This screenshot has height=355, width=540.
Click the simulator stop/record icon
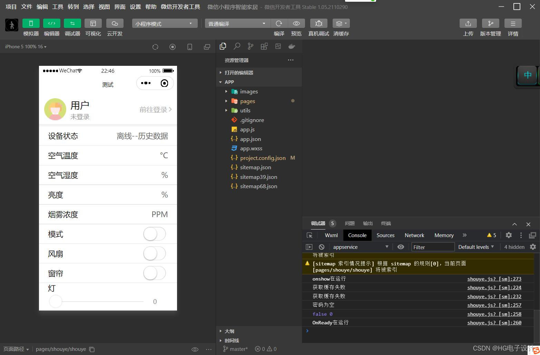click(x=173, y=47)
